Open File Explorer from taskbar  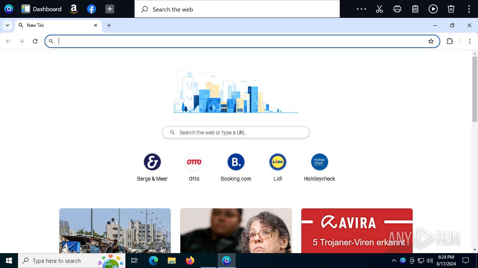point(171,261)
